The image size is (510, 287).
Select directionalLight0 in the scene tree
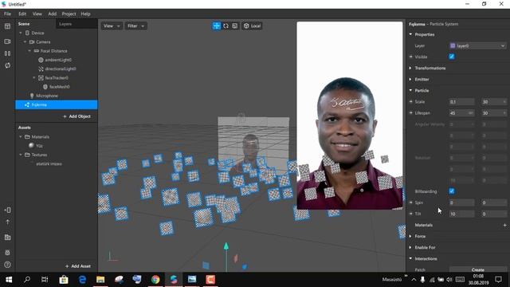(x=61, y=69)
